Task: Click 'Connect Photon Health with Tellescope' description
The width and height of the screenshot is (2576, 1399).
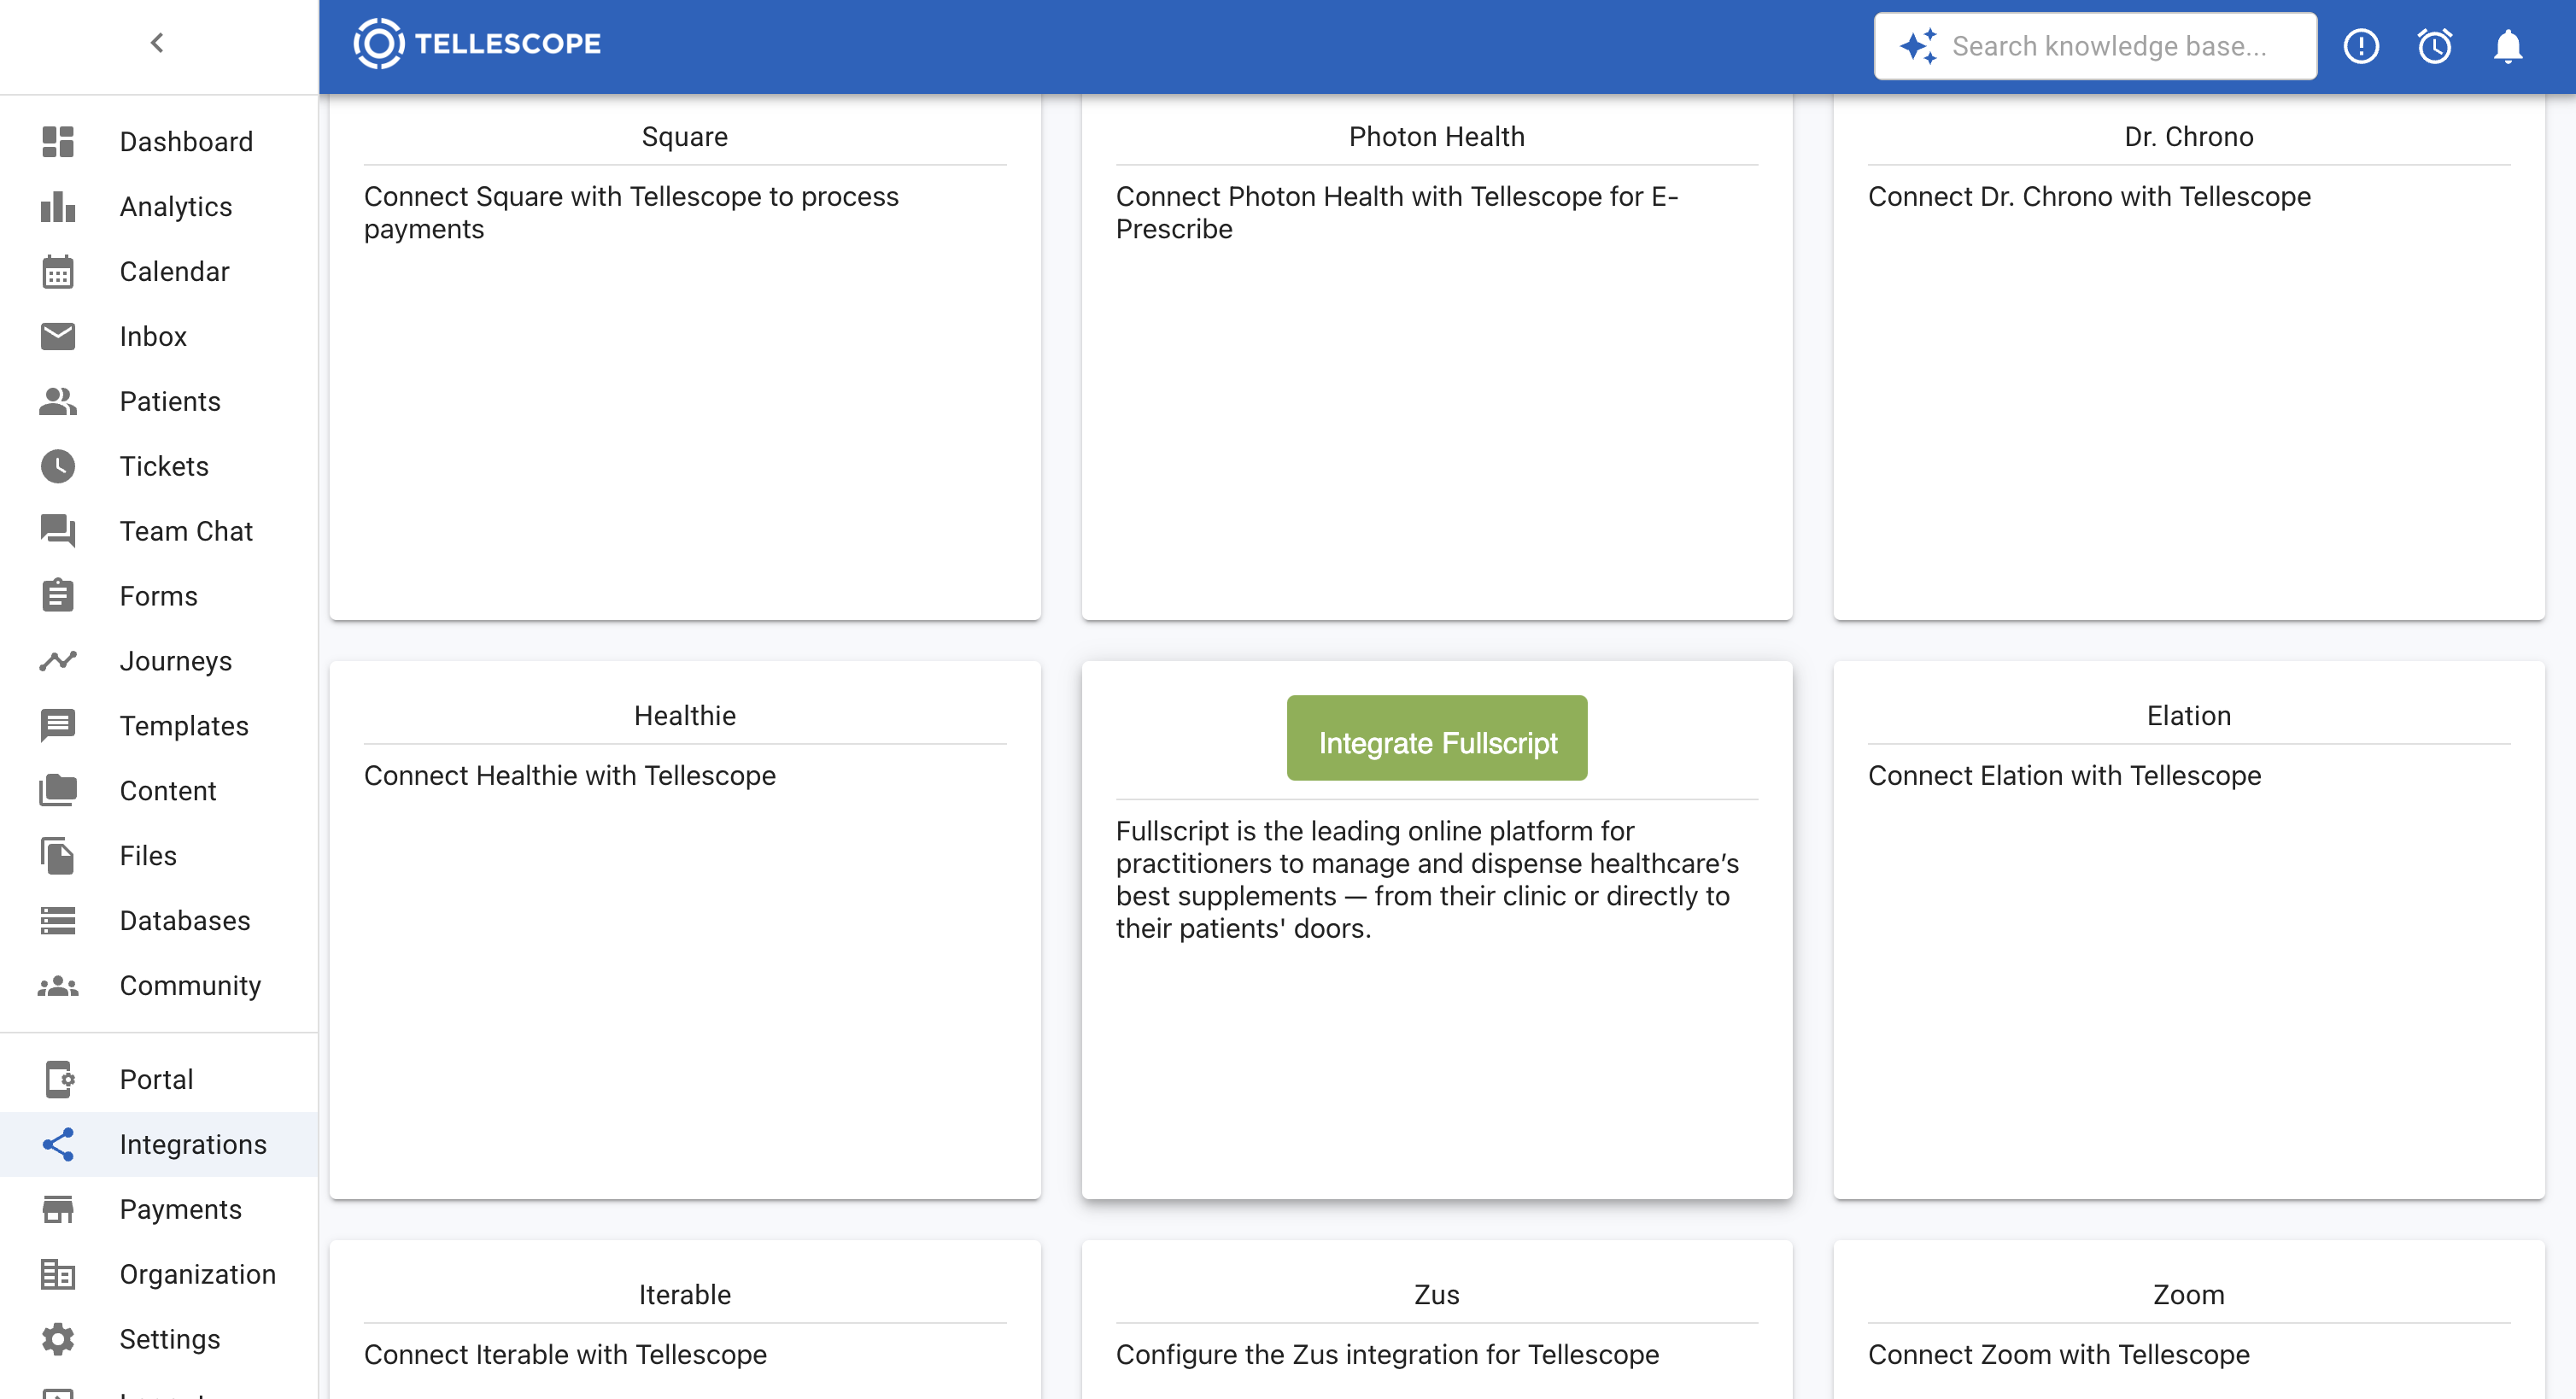Action: point(1397,212)
